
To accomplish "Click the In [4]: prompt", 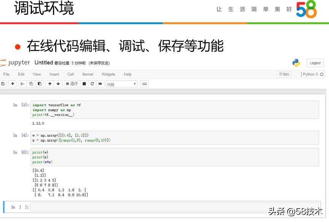I will 21,135.
